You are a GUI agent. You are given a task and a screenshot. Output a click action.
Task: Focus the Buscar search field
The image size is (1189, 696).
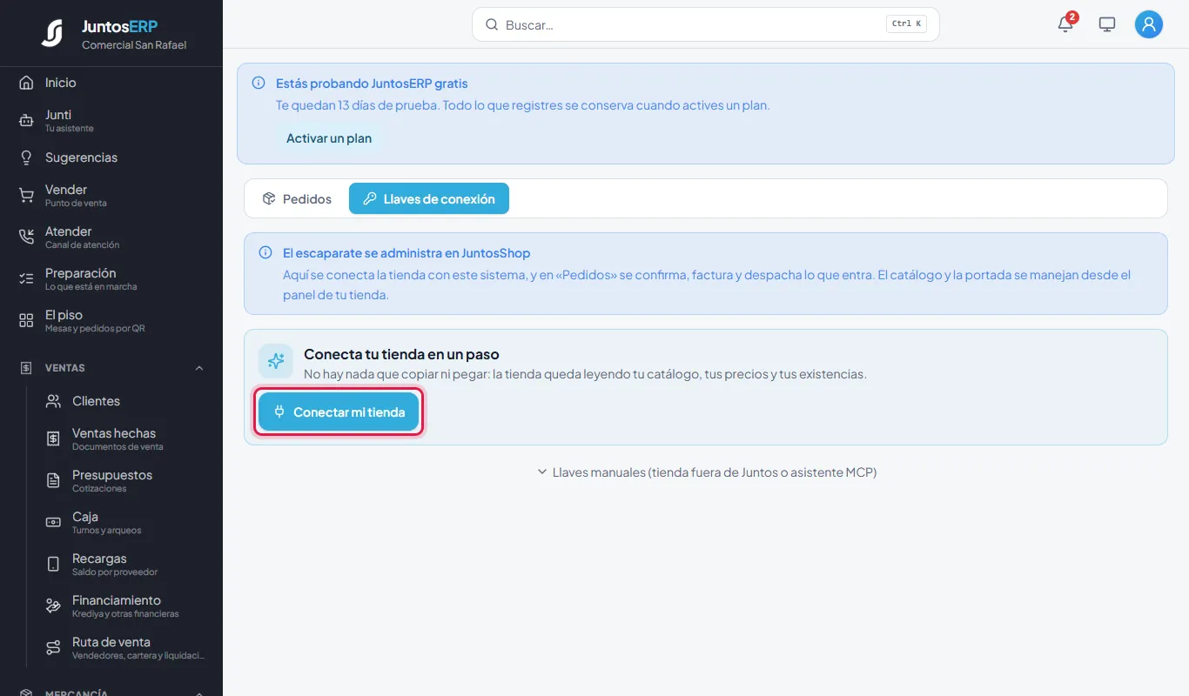pos(705,24)
